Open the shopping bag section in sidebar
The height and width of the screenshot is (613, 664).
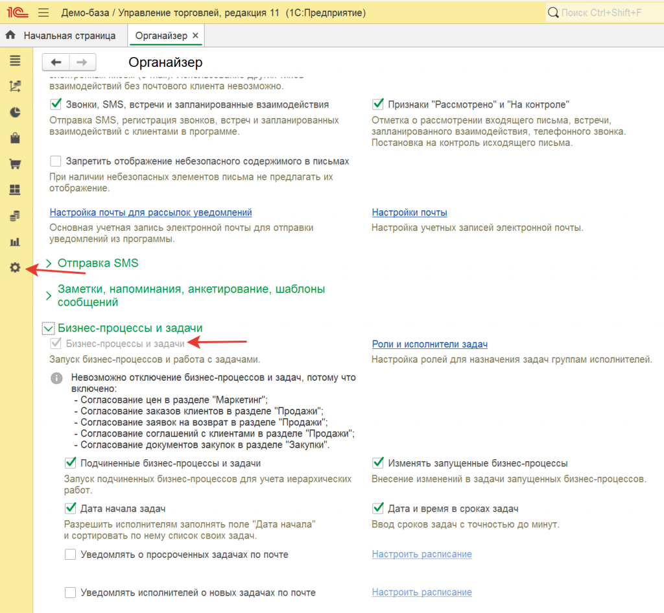coord(16,138)
